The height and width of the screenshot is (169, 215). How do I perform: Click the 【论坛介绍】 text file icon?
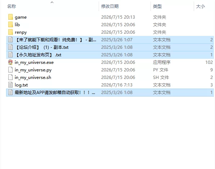(x=10, y=47)
